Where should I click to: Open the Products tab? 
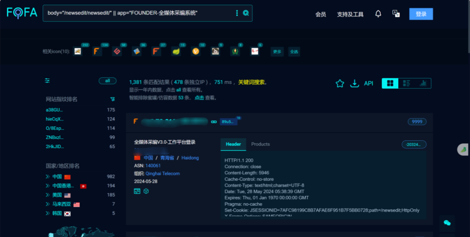(x=260, y=144)
